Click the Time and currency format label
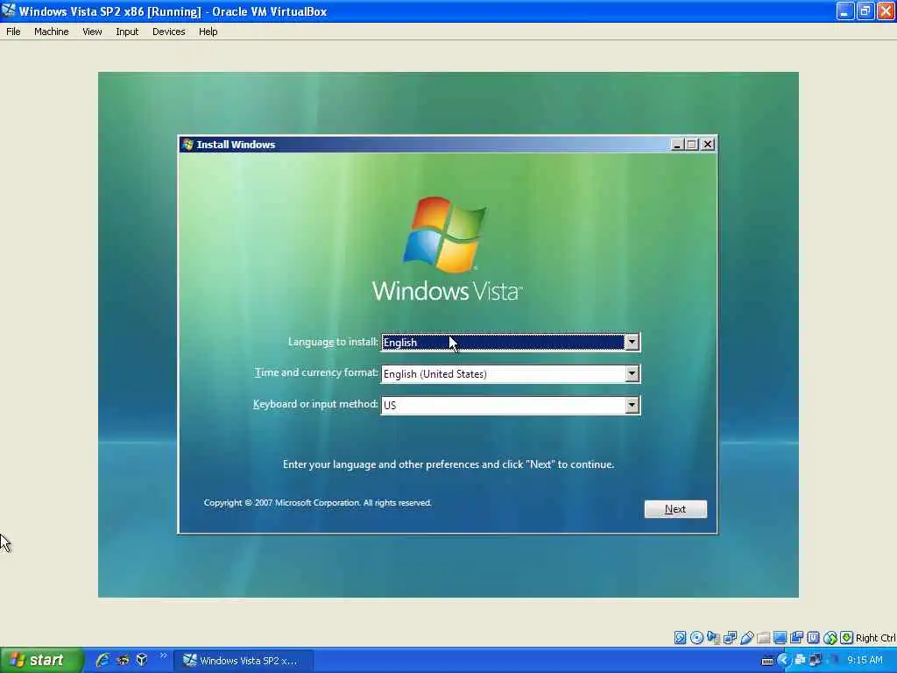Image resolution: width=897 pixels, height=673 pixels. pyautogui.click(x=316, y=372)
